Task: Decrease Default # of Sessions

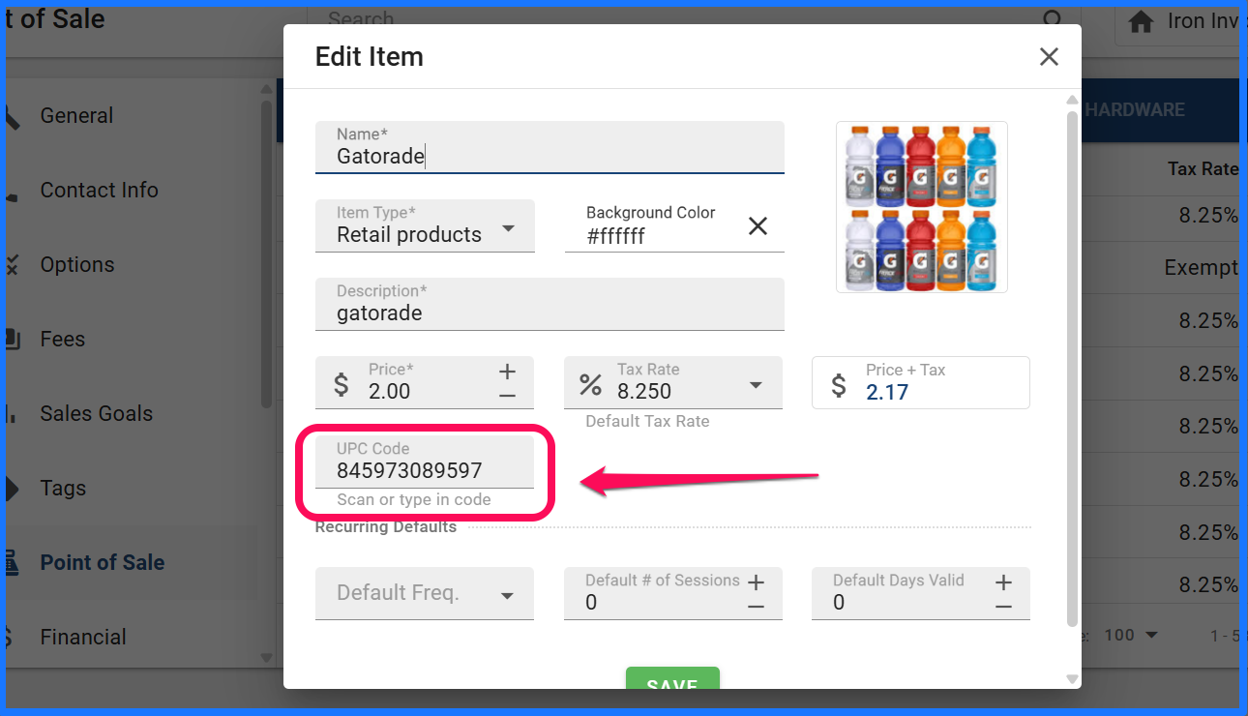Action: tap(756, 607)
